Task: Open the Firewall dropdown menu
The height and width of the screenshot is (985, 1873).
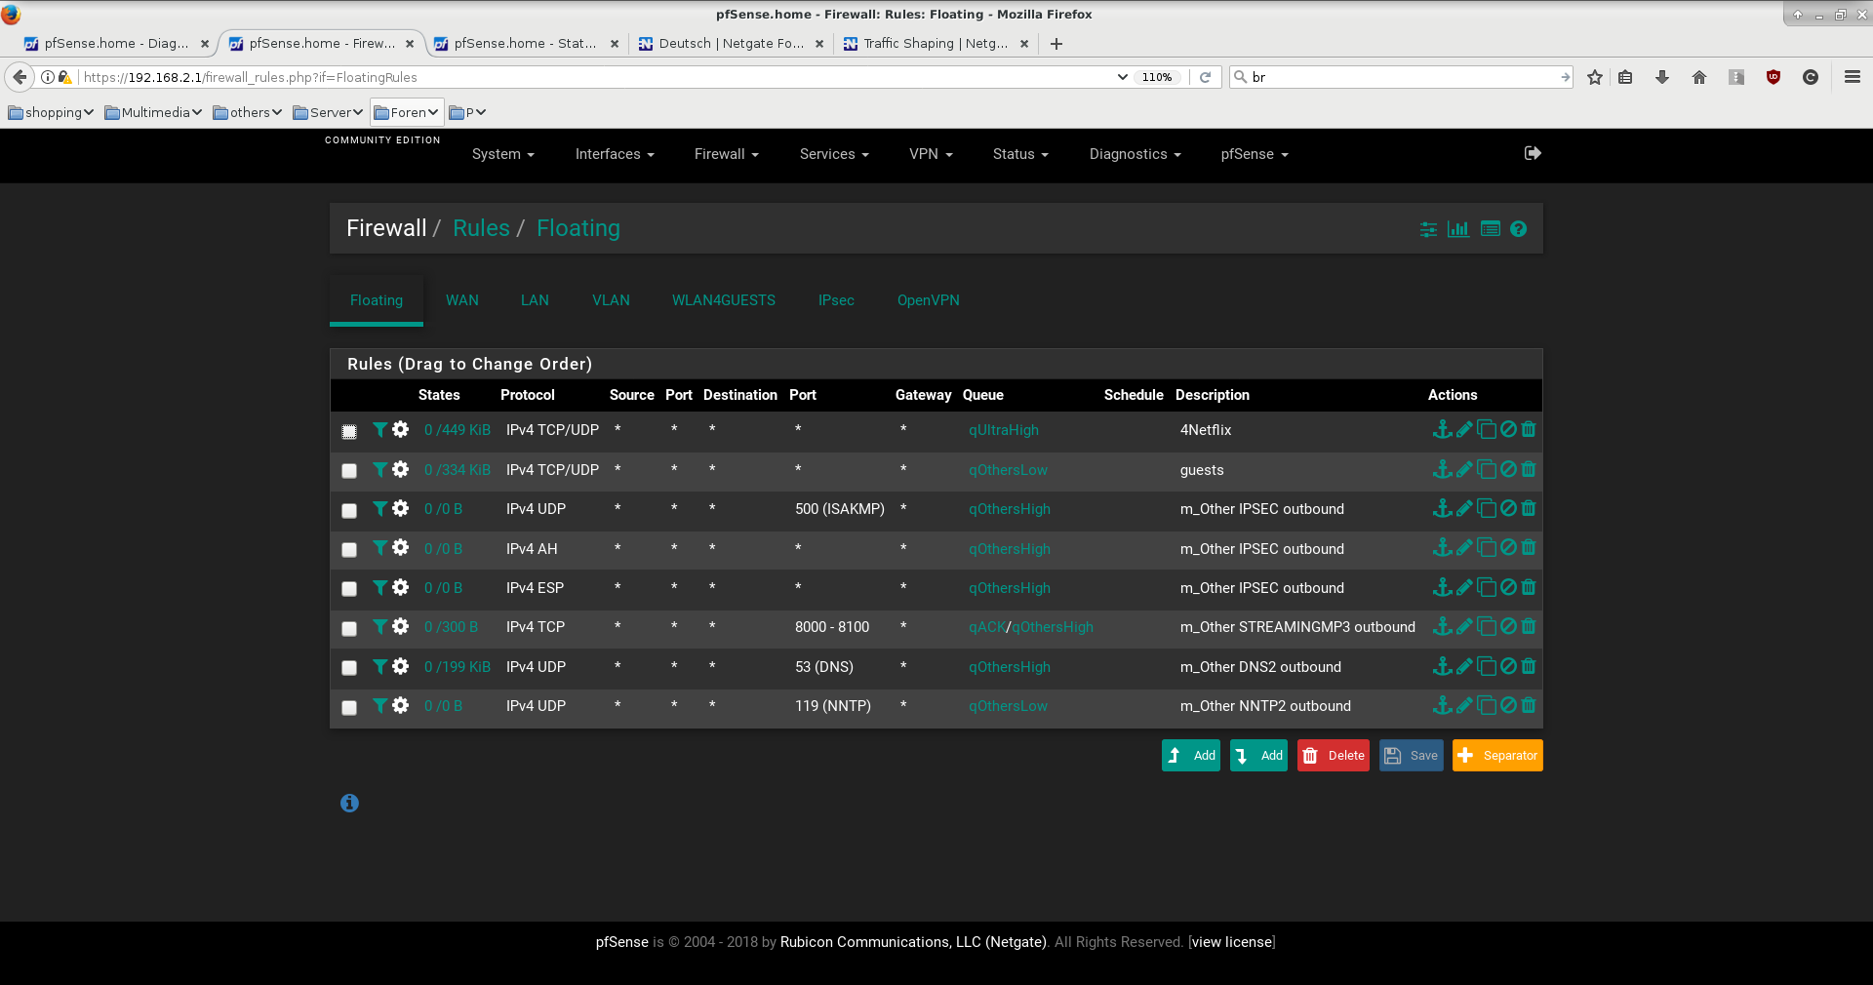Action: pos(726,154)
